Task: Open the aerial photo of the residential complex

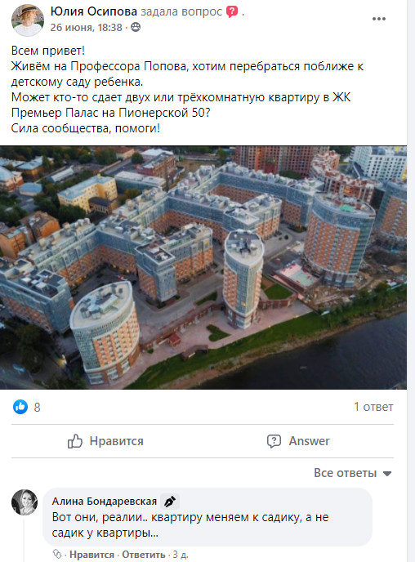Action: 203,267
